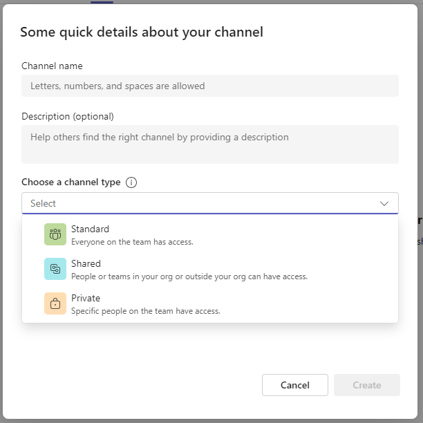The width and height of the screenshot is (423, 423).
Task: Click the Shared option's org access description
Action: click(x=189, y=276)
